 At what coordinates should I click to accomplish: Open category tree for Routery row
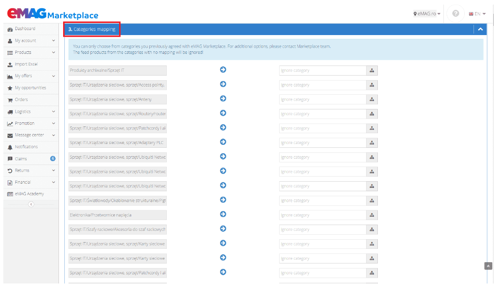pyautogui.click(x=372, y=114)
